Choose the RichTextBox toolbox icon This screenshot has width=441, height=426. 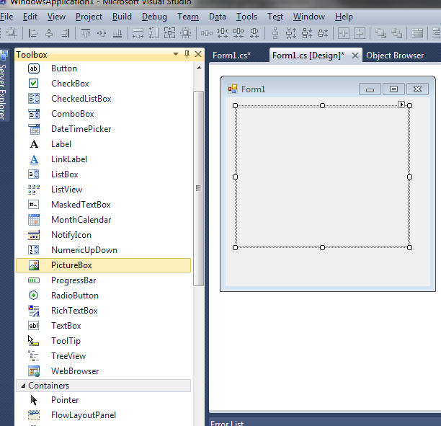[34, 311]
